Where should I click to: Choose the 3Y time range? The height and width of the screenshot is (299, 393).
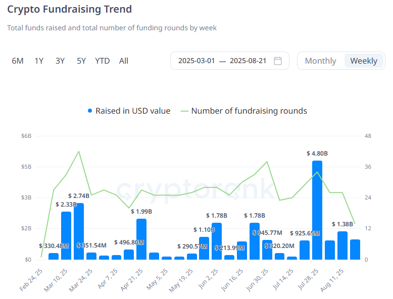[x=60, y=61]
